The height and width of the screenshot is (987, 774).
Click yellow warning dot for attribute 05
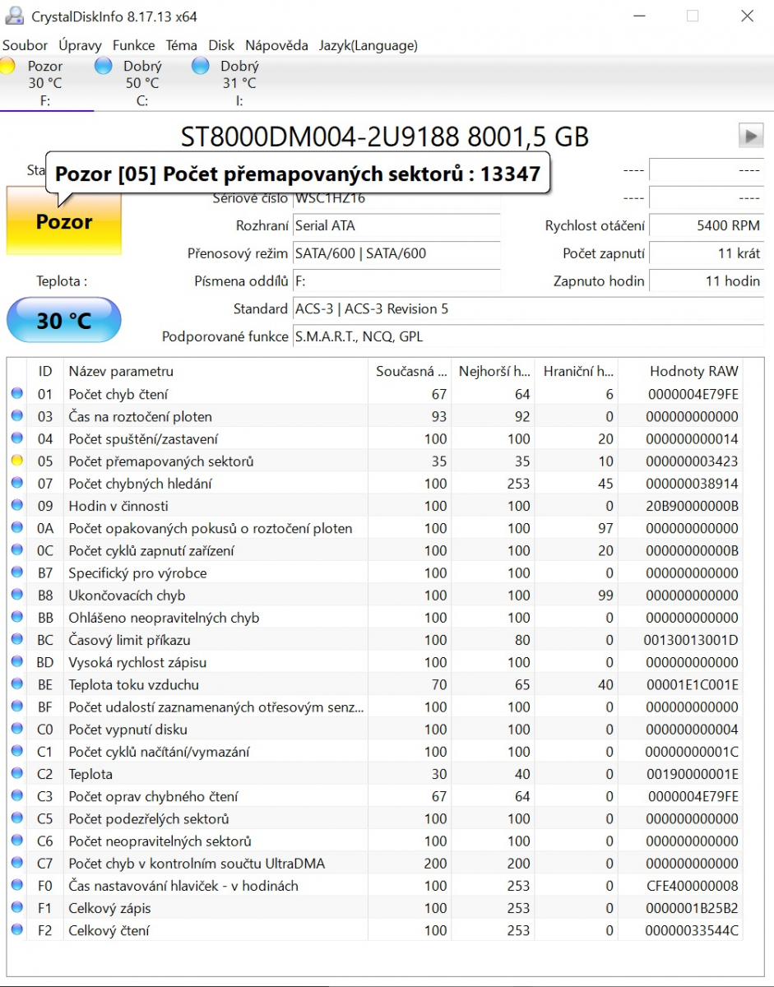click(x=17, y=461)
